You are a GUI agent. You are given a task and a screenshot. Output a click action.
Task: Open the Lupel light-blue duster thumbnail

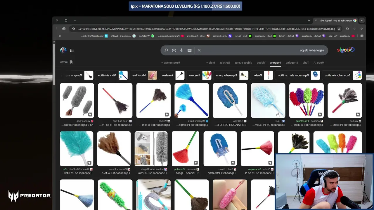(268, 100)
